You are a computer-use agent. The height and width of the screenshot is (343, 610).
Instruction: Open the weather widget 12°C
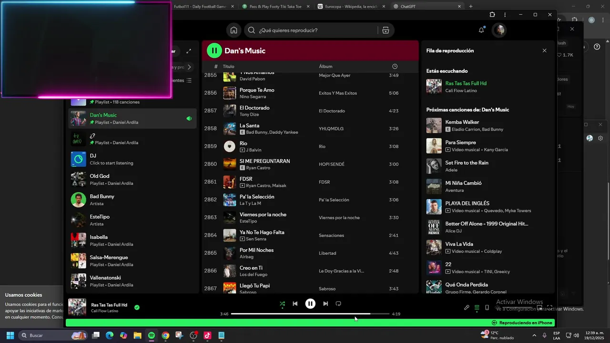point(497,335)
